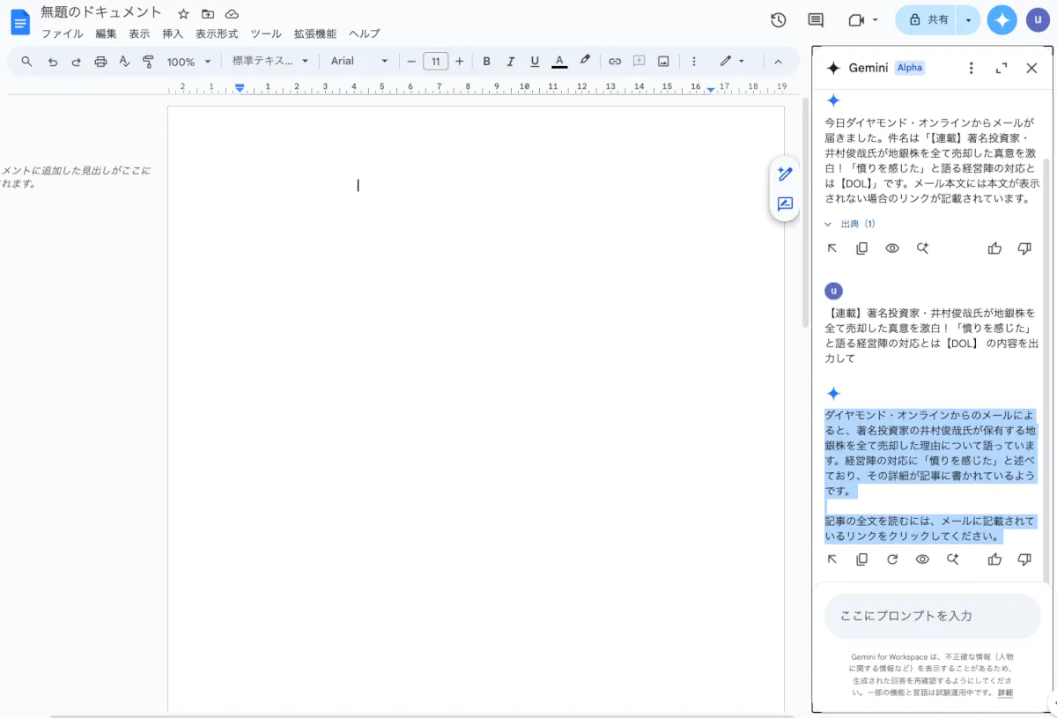Click the document vertical scrollbar
The height and width of the screenshot is (718, 1057).
[x=804, y=211]
